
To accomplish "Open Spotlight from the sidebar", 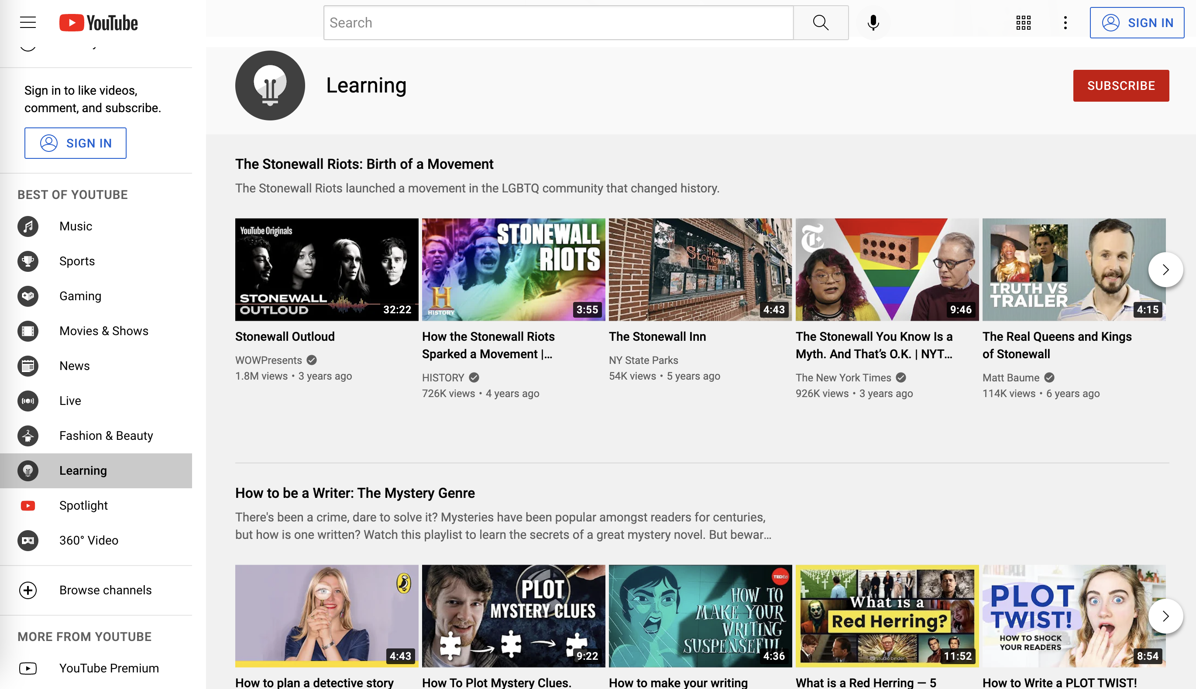I will pyautogui.click(x=96, y=505).
